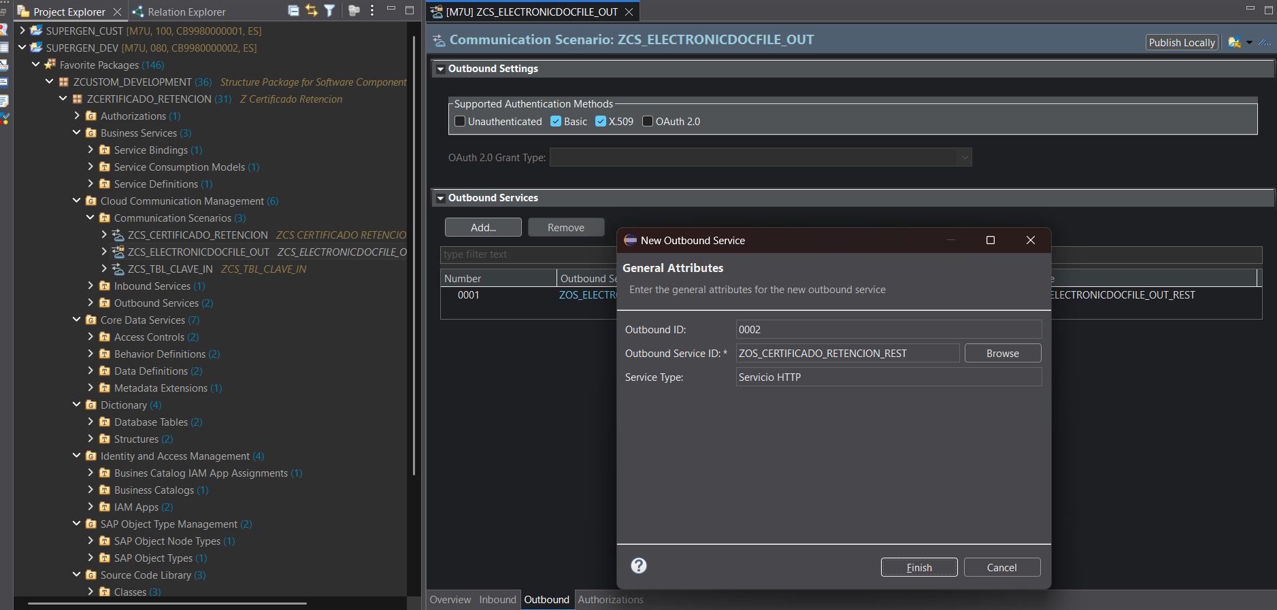The image size is (1277, 610).
Task: Select table row number 0001
Action: 469,294
